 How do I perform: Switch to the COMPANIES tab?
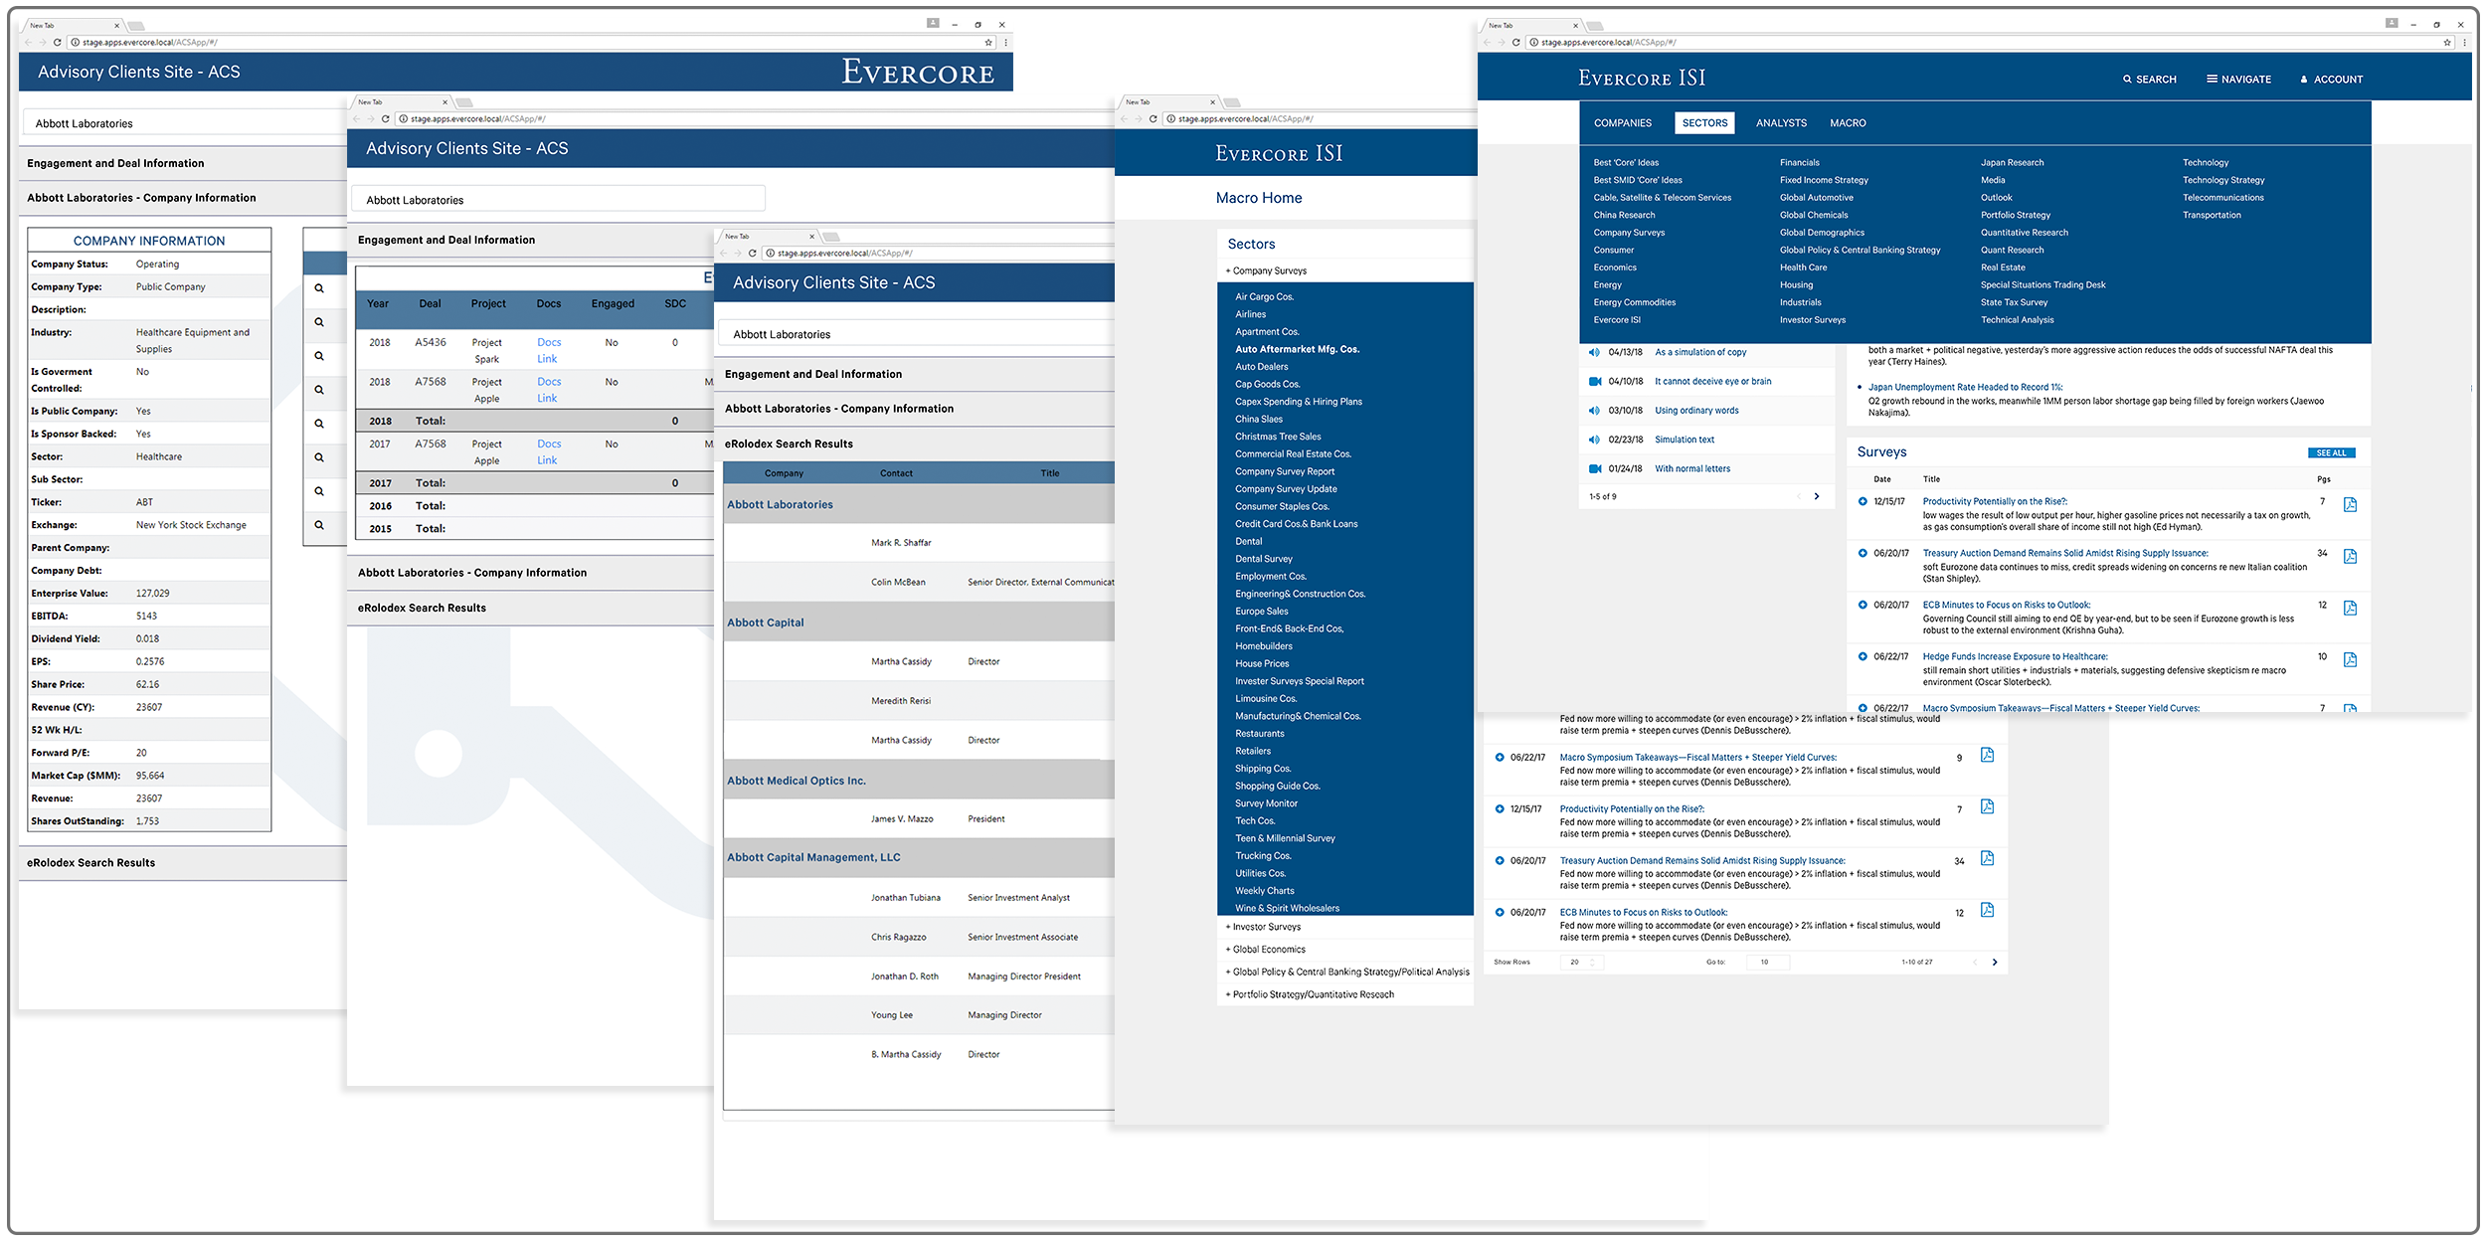[1622, 123]
